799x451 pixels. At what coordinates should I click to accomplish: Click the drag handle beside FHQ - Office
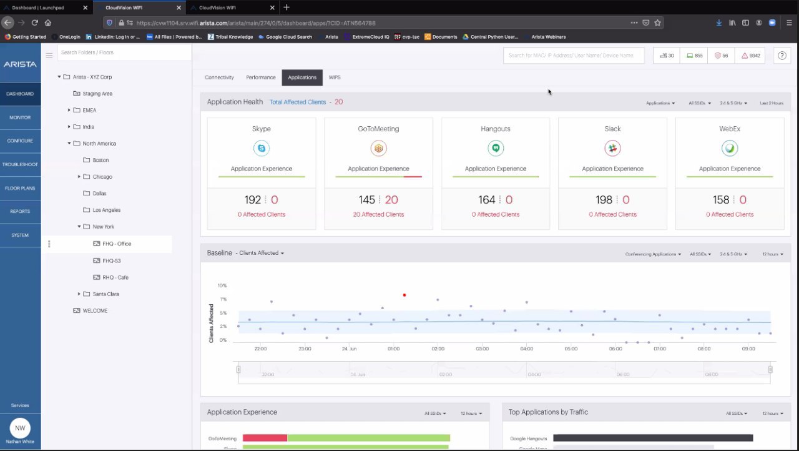[x=49, y=244]
